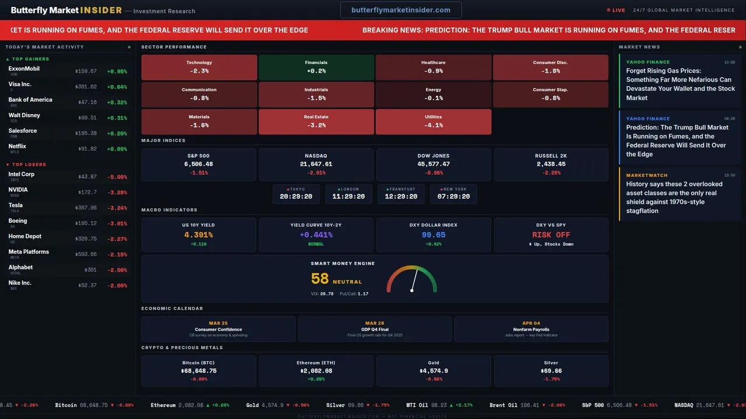Viewport: 746px width, 419px height.
Task: Click the New York world clock
Action: coord(453,194)
